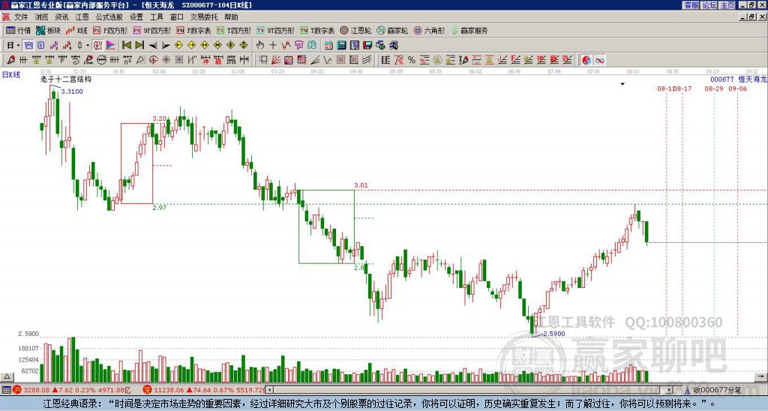Screen dimensions: 768x411
Task: Open the 江恩 menu
Action: click(82, 17)
